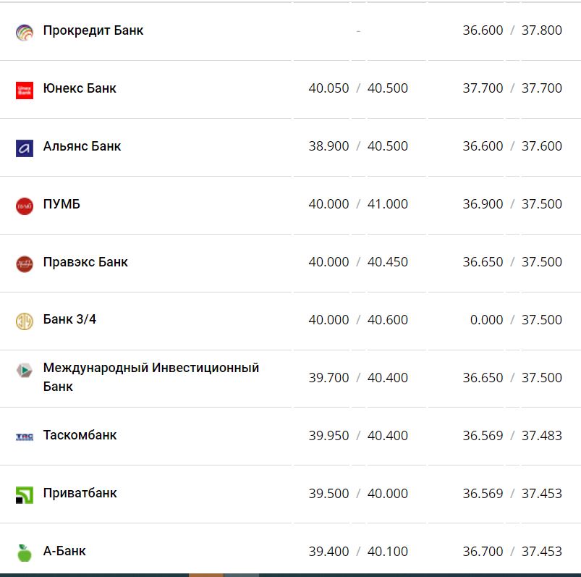Image resolution: width=581 pixels, height=577 pixels.
Task: Go to the Правэкс Банк page
Action: (85, 262)
